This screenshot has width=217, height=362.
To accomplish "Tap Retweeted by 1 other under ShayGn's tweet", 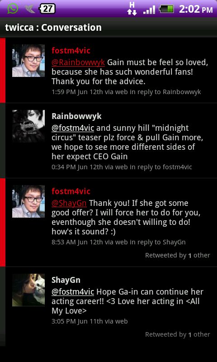I will click(178, 334).
